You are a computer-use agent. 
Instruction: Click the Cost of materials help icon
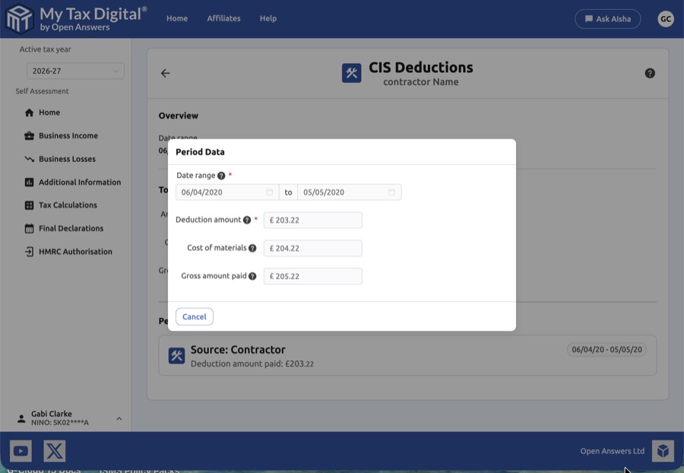(x=252, y=248)
